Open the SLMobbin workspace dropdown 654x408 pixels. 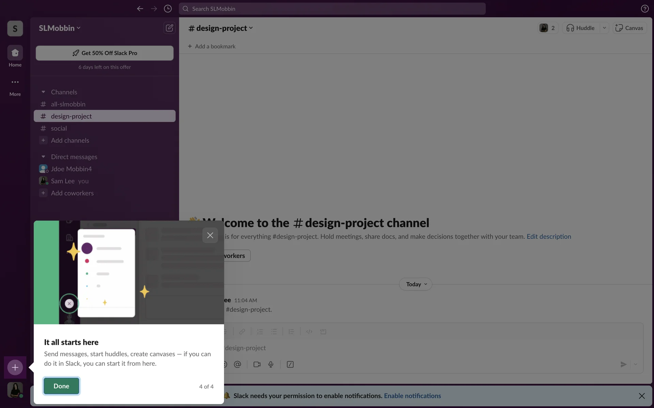(60, 28)
